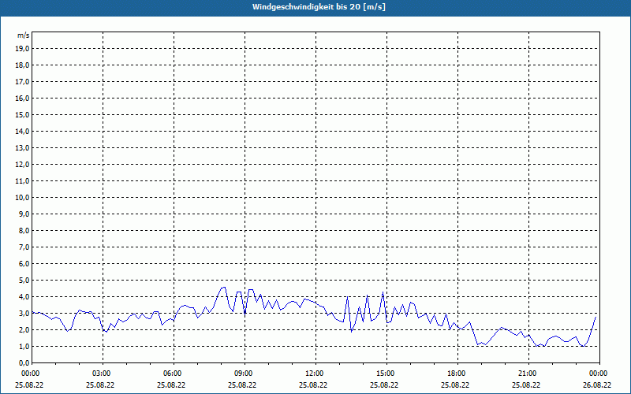Select the 14,0 y-axis value
631x394 pixels.
point(22,131)
